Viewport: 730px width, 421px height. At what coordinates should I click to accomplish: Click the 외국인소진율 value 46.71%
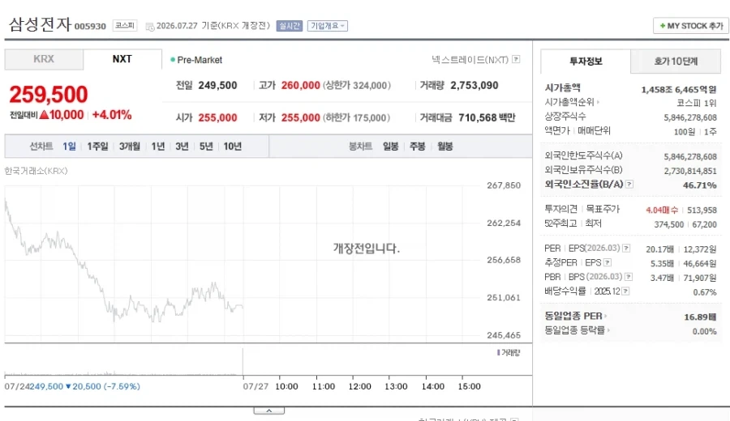click(x=700, y=185)
